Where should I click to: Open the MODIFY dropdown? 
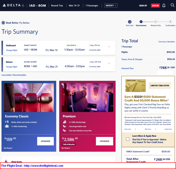pos(111,6)
